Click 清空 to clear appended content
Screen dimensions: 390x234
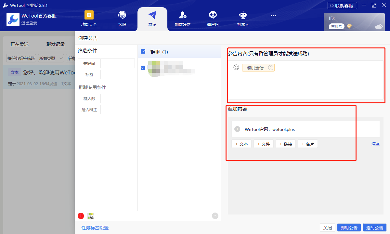(x=376, y=144)
